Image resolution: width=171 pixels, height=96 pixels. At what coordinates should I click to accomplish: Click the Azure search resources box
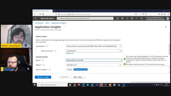[x=85, y=18]
